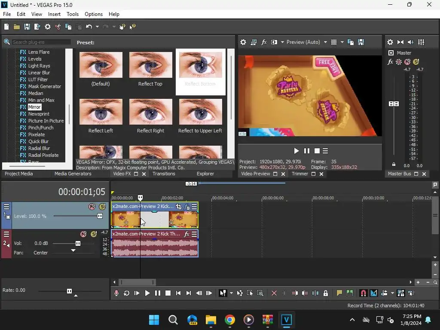Open overlays grid dropdown arrow
The image size is (440, 330).
[342, 42]
